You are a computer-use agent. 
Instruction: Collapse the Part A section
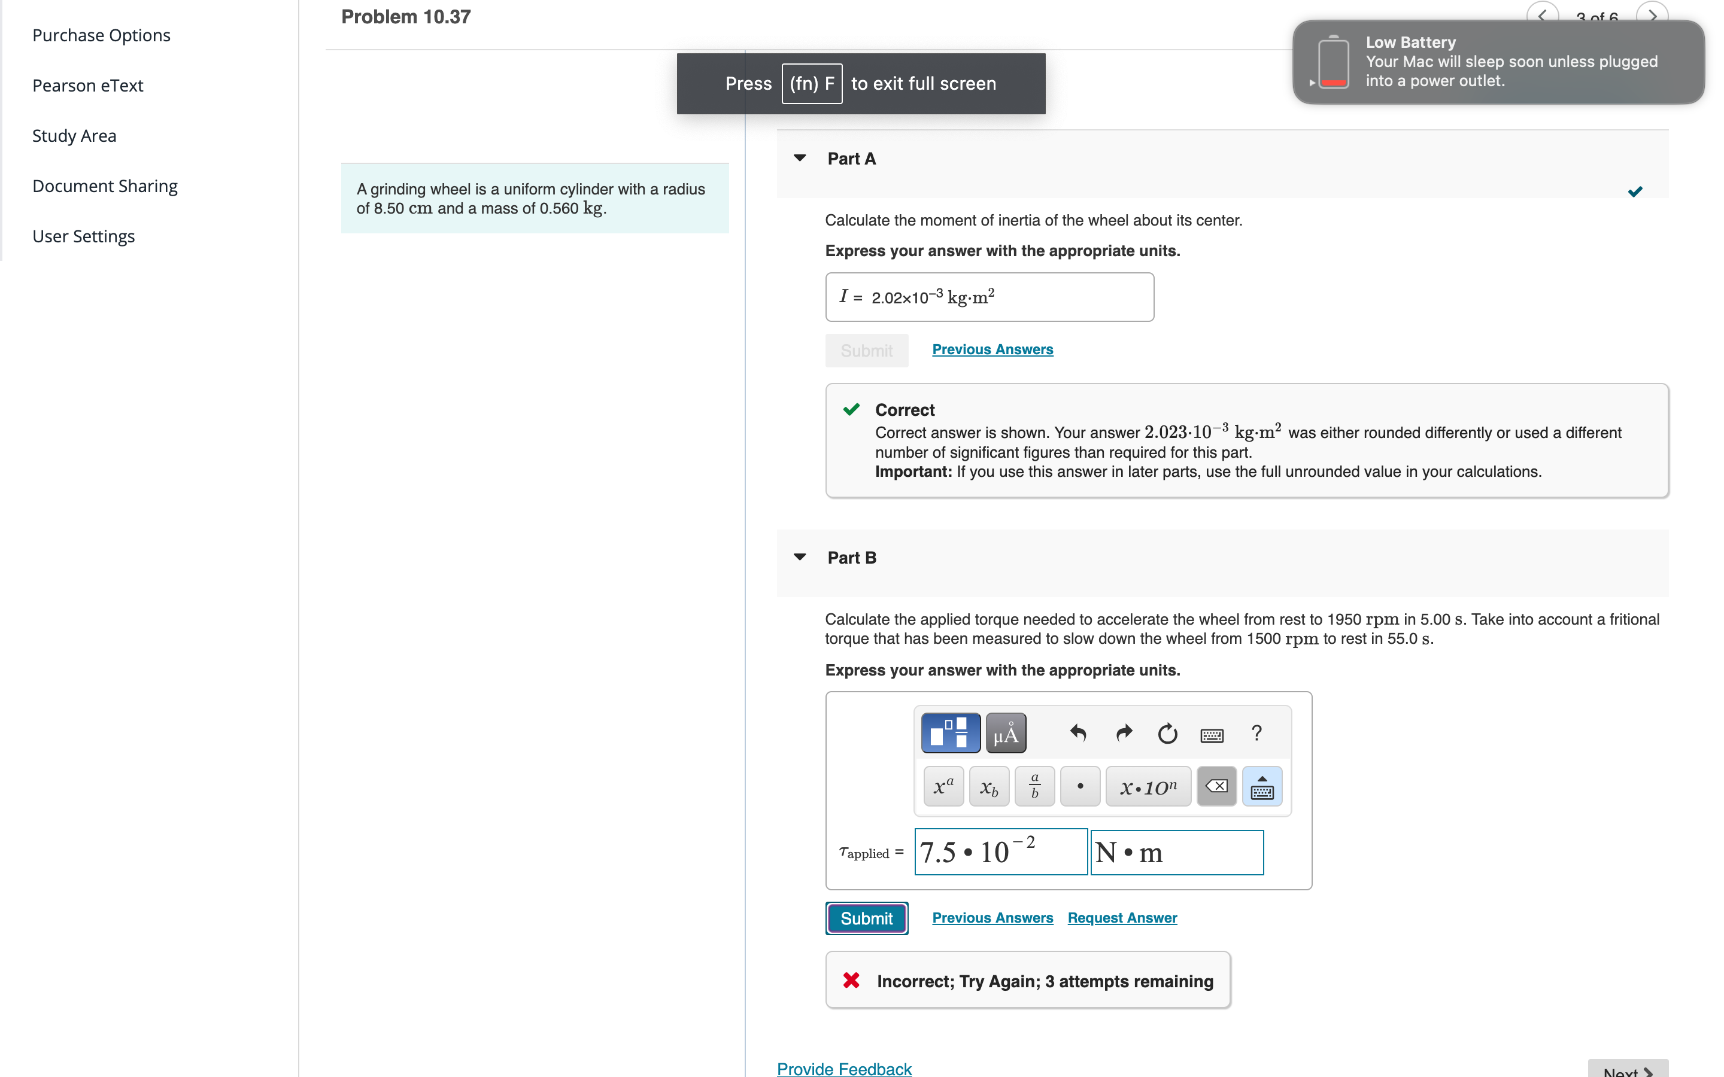click(801, 158)
